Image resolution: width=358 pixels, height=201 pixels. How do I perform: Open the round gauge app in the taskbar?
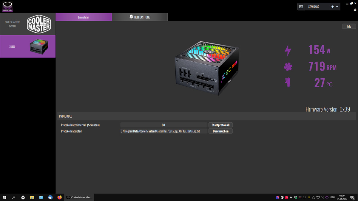click(x=23, y=197)
